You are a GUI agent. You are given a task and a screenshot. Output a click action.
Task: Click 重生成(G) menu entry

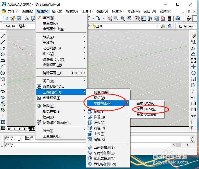(62, 23)
